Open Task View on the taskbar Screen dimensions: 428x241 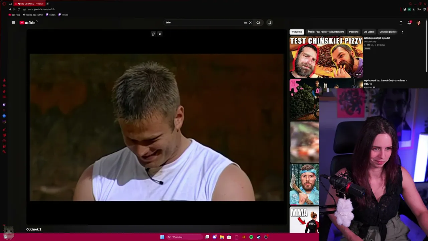click(207, 237)
